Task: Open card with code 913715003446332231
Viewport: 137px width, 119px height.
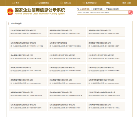Action: [67, 32]
